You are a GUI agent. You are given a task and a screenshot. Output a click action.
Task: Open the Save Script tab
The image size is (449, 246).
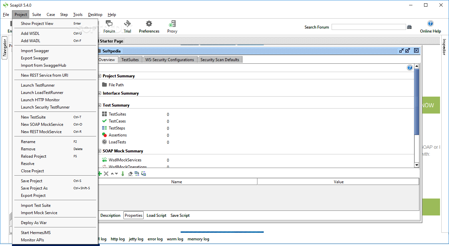pyautogui.click(x=180, y=215)
